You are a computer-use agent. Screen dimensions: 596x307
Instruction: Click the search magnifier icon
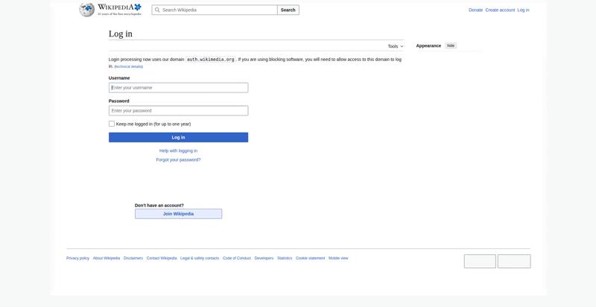[x=157, y=10]
